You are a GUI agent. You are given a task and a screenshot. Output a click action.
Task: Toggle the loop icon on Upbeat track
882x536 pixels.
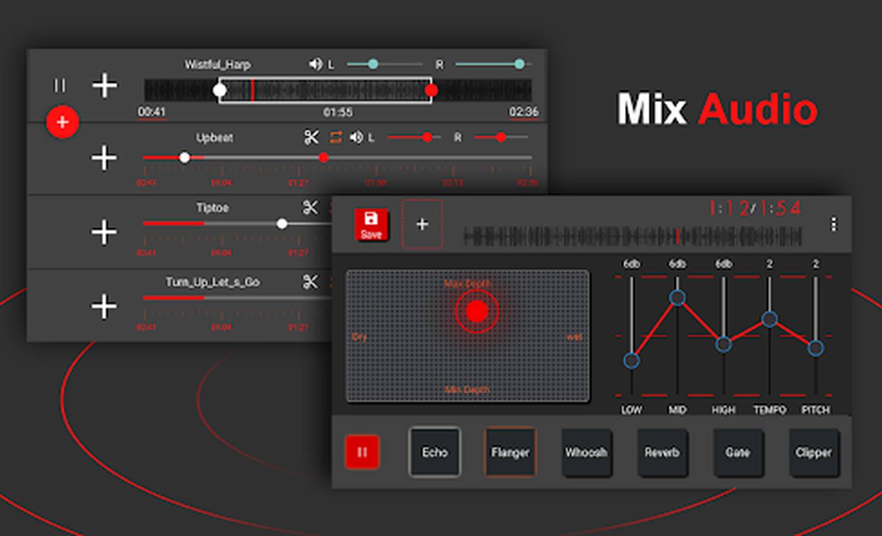point(336,137)
